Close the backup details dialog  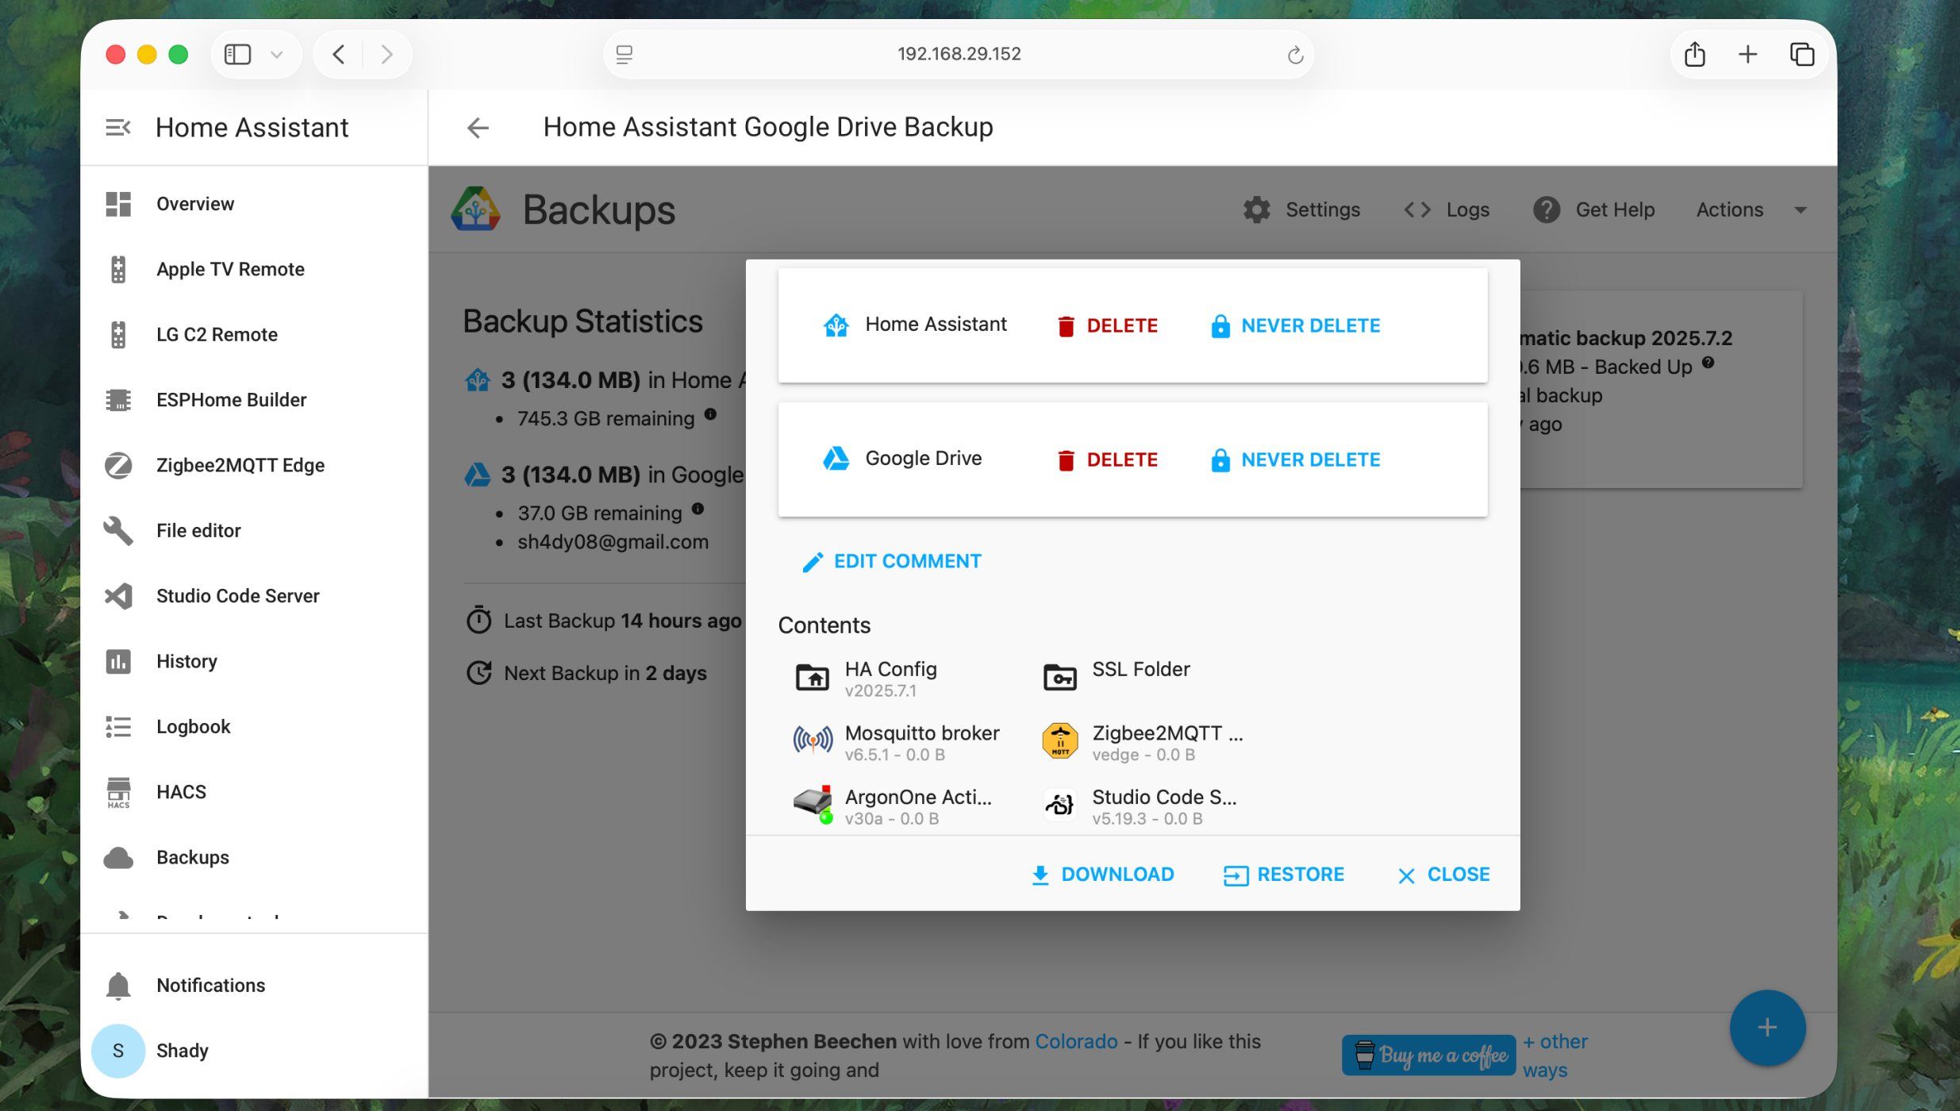click(x=1443, y=875)
